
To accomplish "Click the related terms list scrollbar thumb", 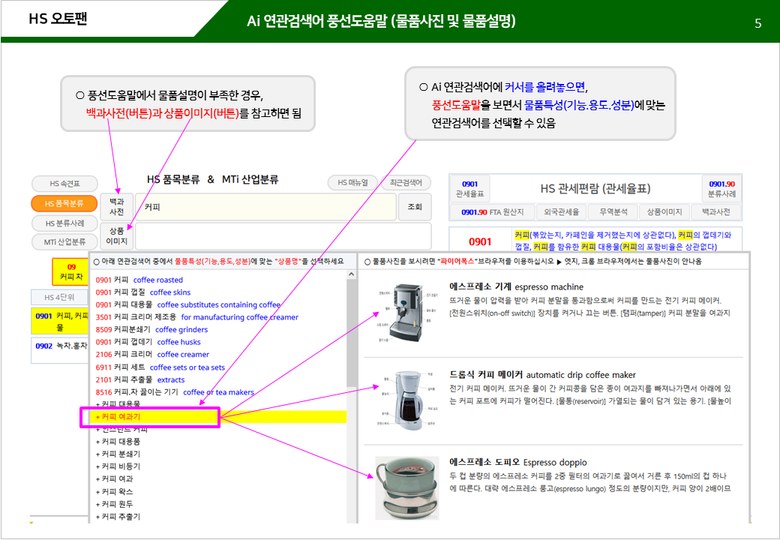I will [x=351, y=333].
